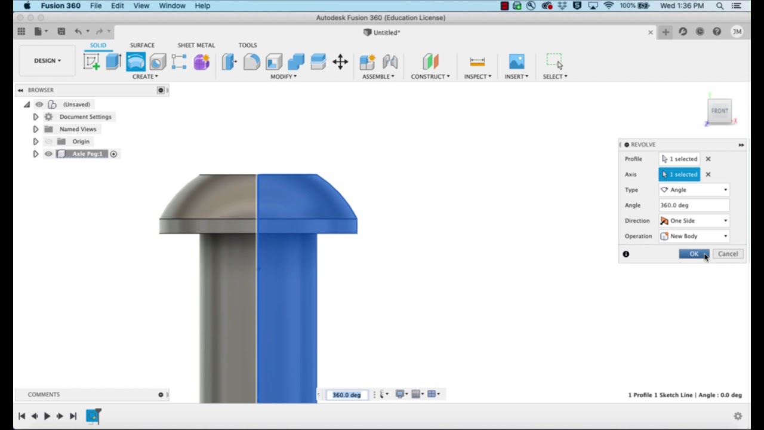The image size is (764, 430).
Task: Select the Joint tool
Action: (390, 62)
